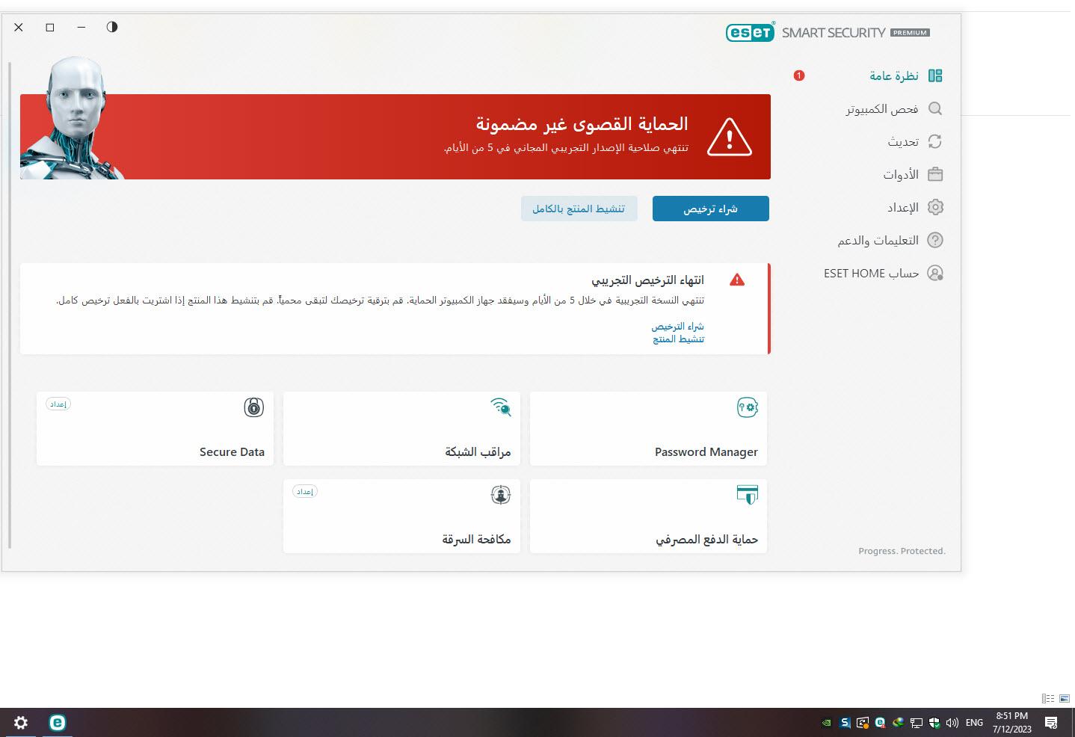Click the gear Setup icon in sidebar

tap(935, 207)
